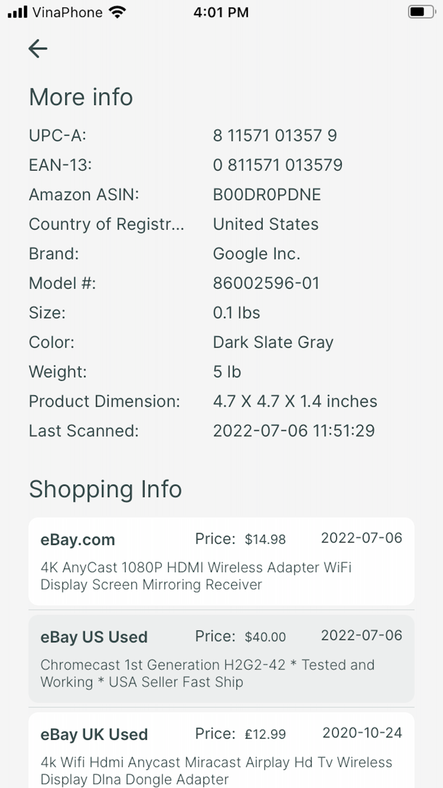Tap the Shopping Info section heading

tap(104, 489)
